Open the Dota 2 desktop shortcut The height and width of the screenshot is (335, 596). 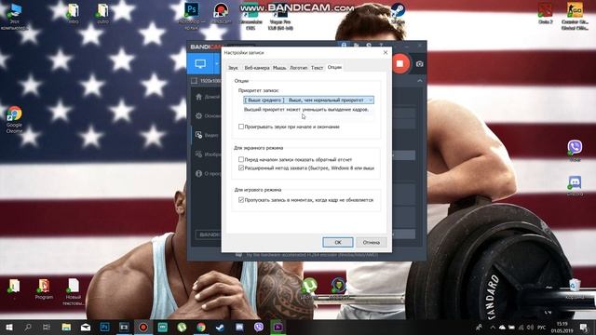point(546,14)
